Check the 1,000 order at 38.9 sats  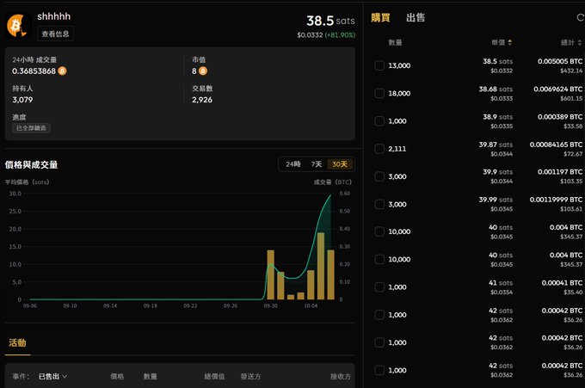pyautogui.click(x=379, y=121)
